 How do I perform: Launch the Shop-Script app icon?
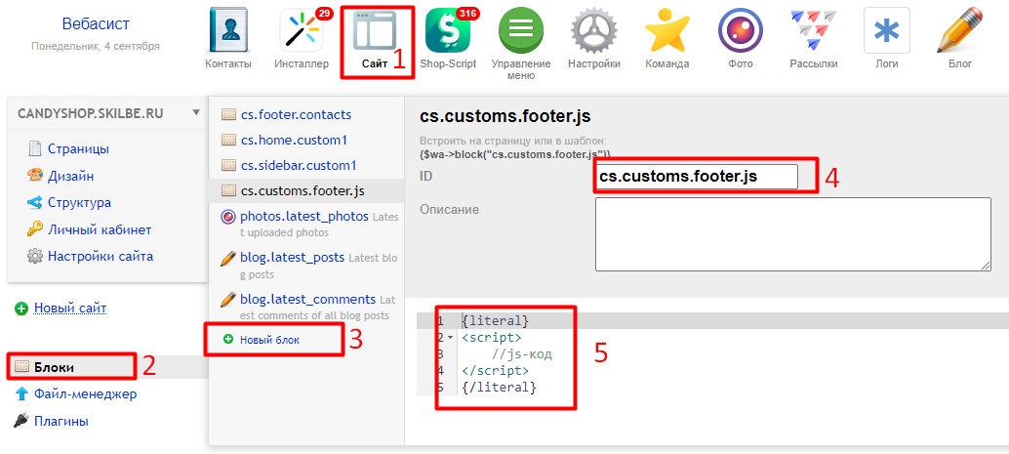tap(448, 32)
